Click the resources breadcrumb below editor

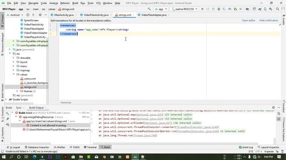(66, 103)
